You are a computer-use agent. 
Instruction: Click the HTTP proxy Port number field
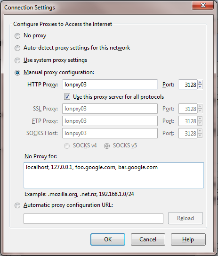pos(188,85)
